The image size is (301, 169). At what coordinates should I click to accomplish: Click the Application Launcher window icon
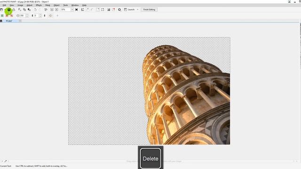[x=126, y=9]
